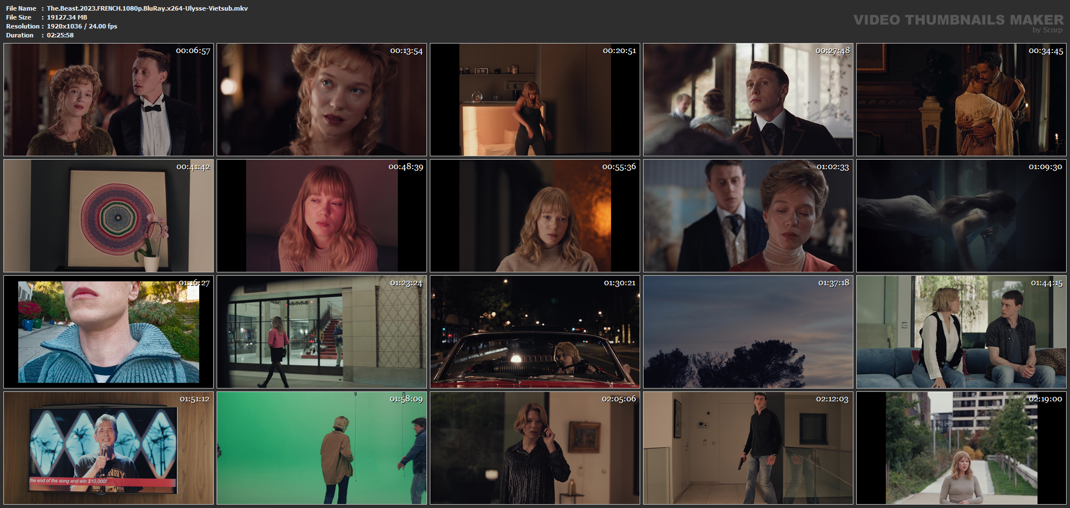Click the storefront thumbnail at 01:23:24
1070x508 pixels.
tap(322, 332)
